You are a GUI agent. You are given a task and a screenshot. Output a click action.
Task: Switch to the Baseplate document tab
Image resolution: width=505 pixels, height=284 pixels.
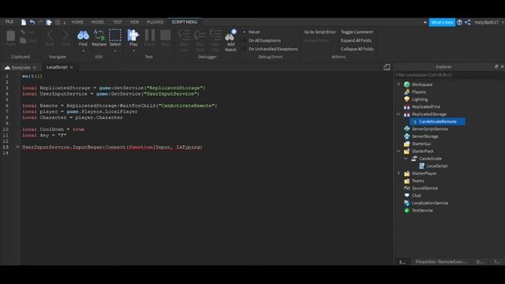pos(21,67)
